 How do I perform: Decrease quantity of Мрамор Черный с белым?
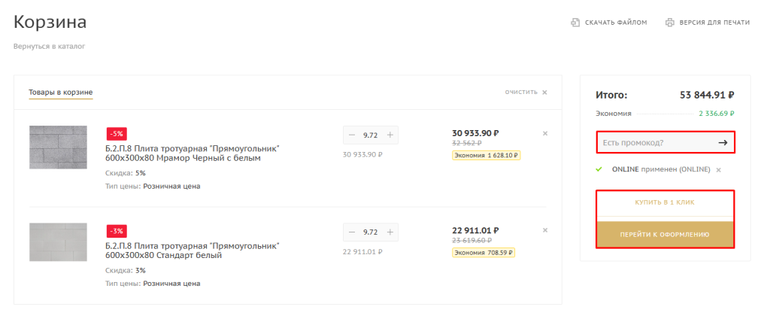point(352,135)
